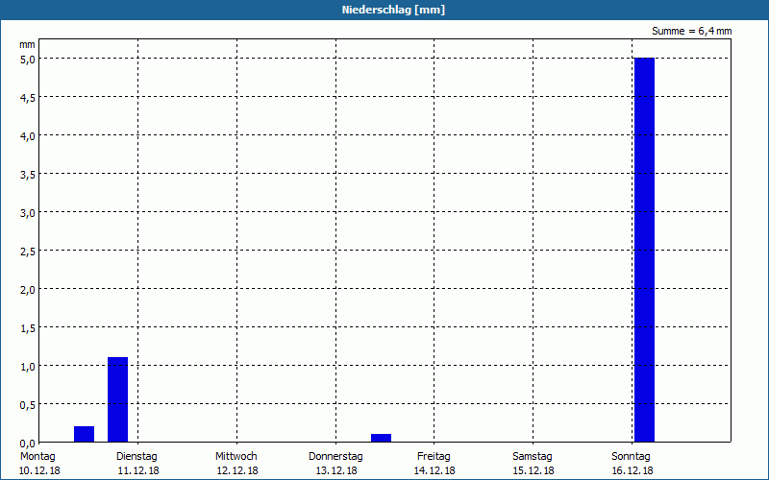Click the tiny bar after Donnerstag
769x480 pixels.
381,438
